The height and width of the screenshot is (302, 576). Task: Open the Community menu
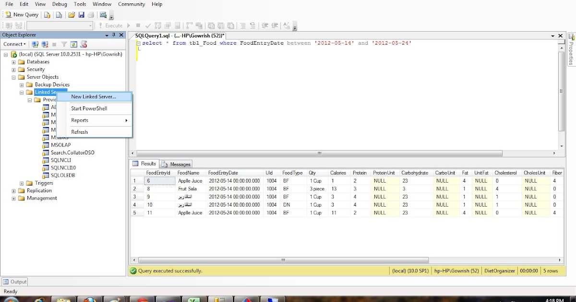[x=132, y=4]
